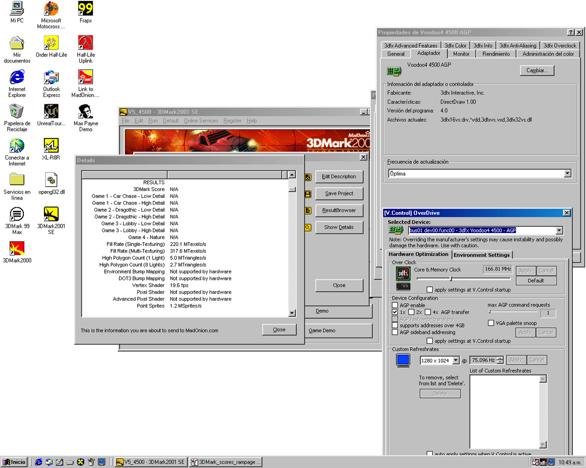Open the Inicio start menu
The width and height of the screenshot is (586, 468).
pos(14,462)
